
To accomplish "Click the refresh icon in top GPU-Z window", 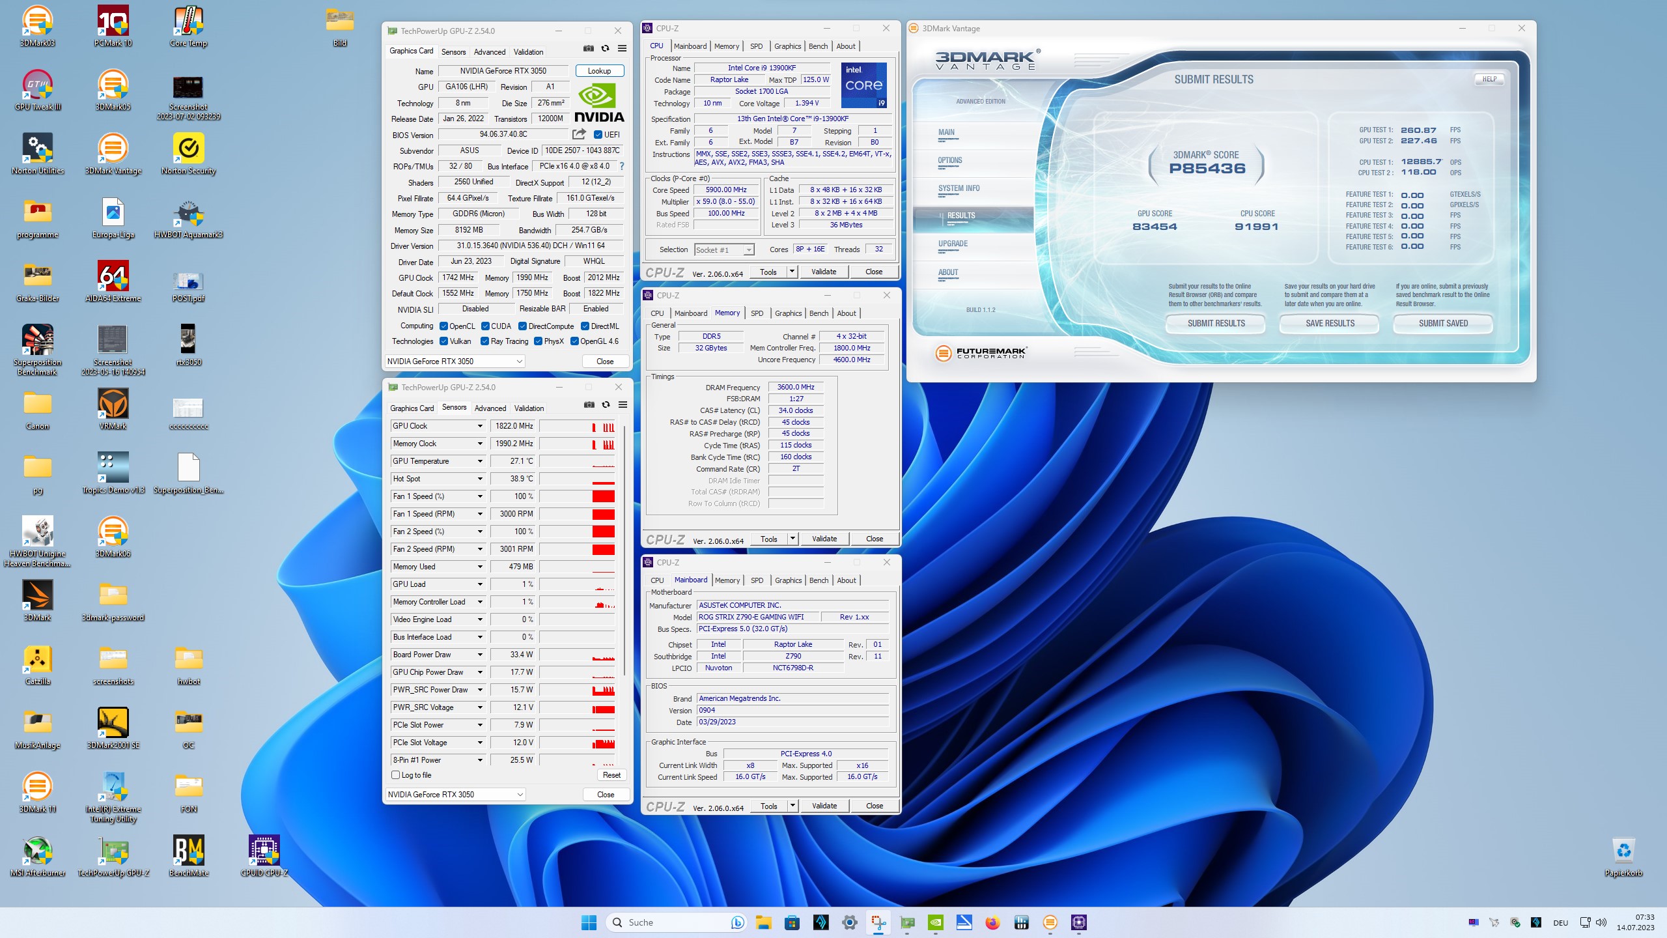I will click(605, 49).
